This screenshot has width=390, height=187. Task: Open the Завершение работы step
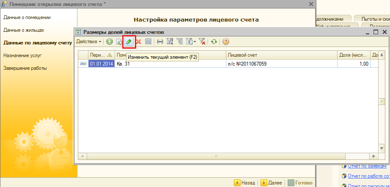[x=25, y=68]
